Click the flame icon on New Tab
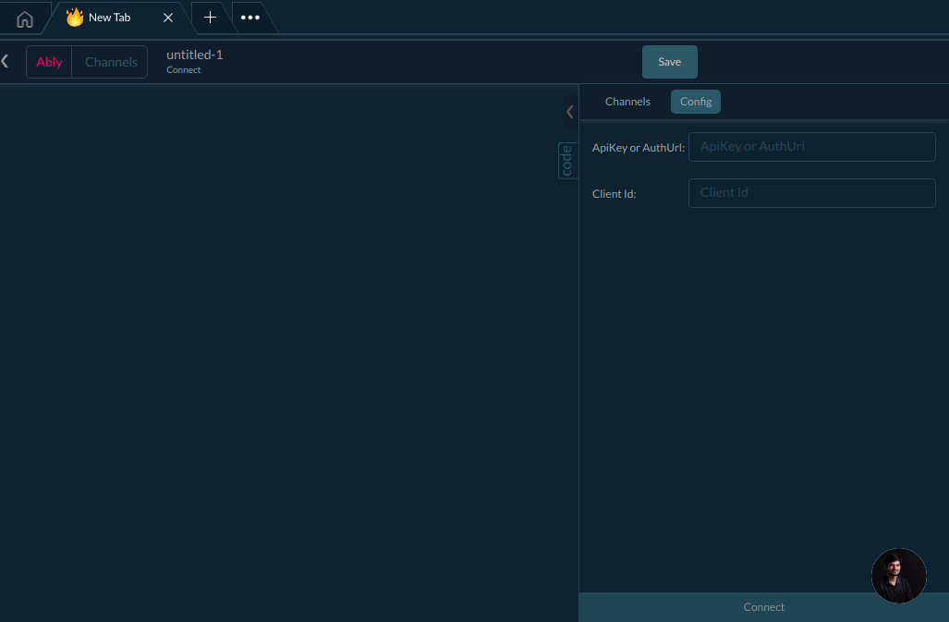The width and height of the screenshot is (949, 622). click(x=75, y=18)
